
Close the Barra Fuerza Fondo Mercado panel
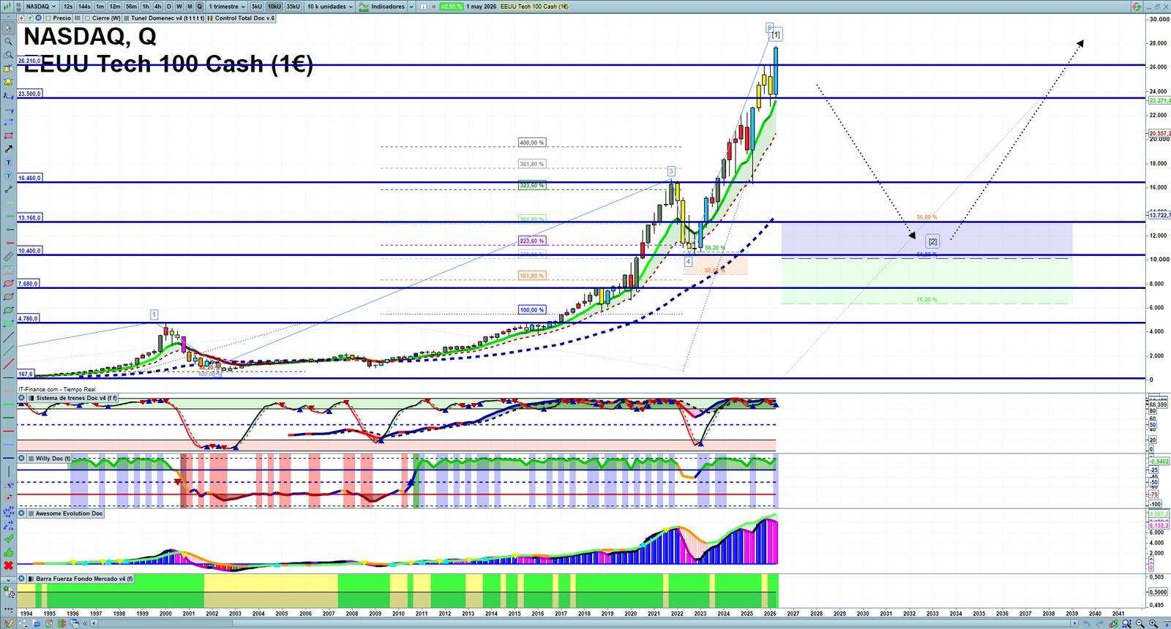coord(22,579)
